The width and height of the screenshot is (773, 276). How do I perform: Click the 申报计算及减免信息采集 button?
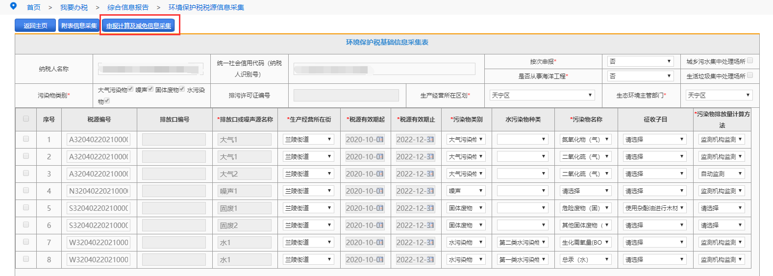[139, 25]
